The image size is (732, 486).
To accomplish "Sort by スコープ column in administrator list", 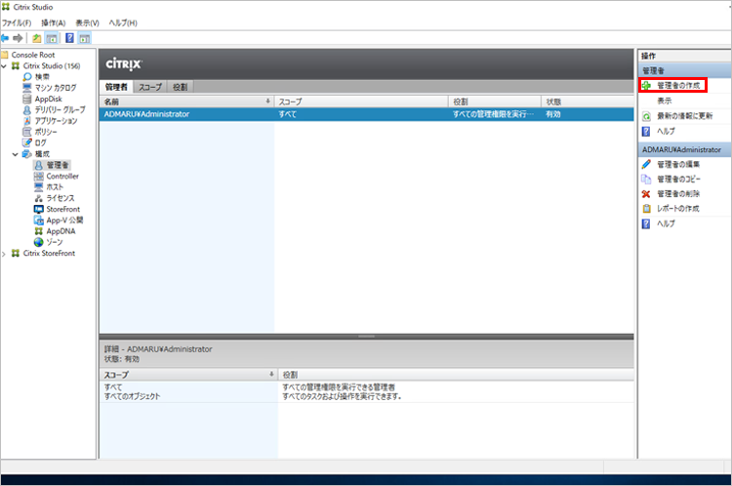I will pos(361,101).
